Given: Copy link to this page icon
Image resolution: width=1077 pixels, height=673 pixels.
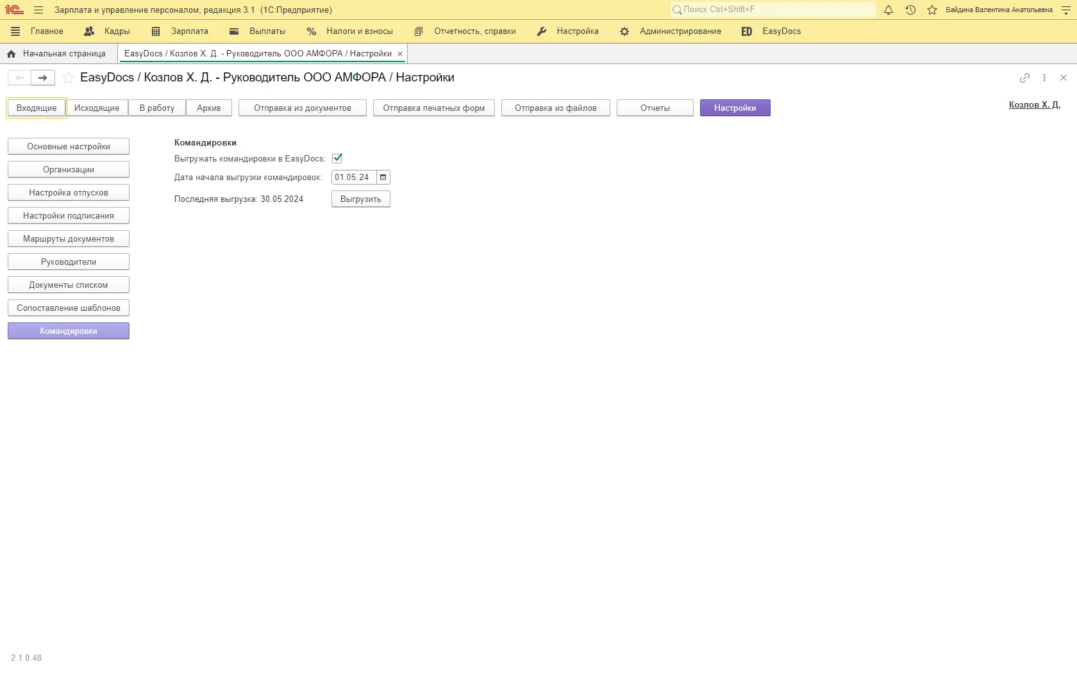Looking at the screenshot, I should coord(1024,78).
